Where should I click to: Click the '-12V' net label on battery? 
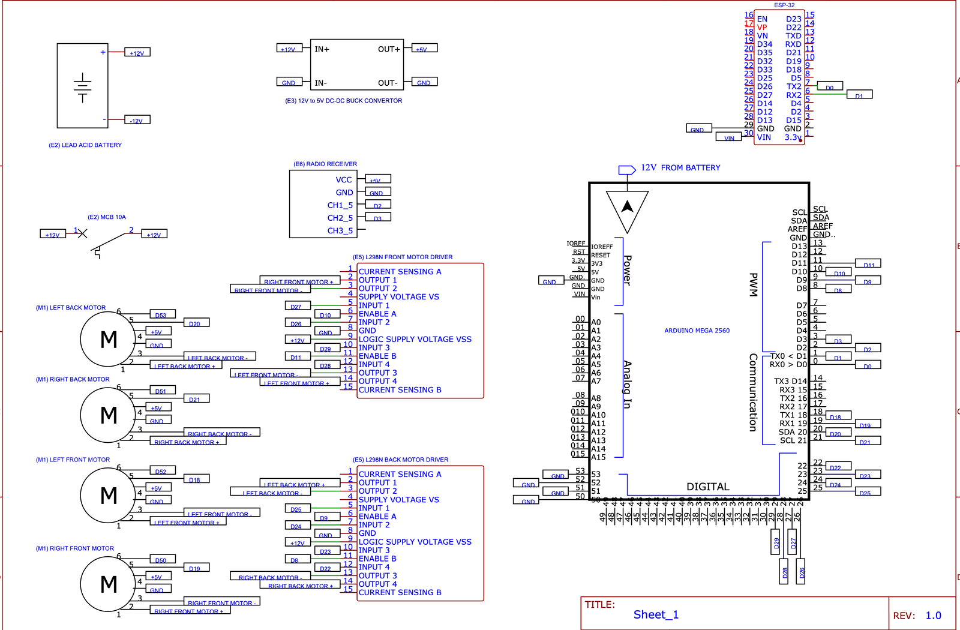(137, 120)
